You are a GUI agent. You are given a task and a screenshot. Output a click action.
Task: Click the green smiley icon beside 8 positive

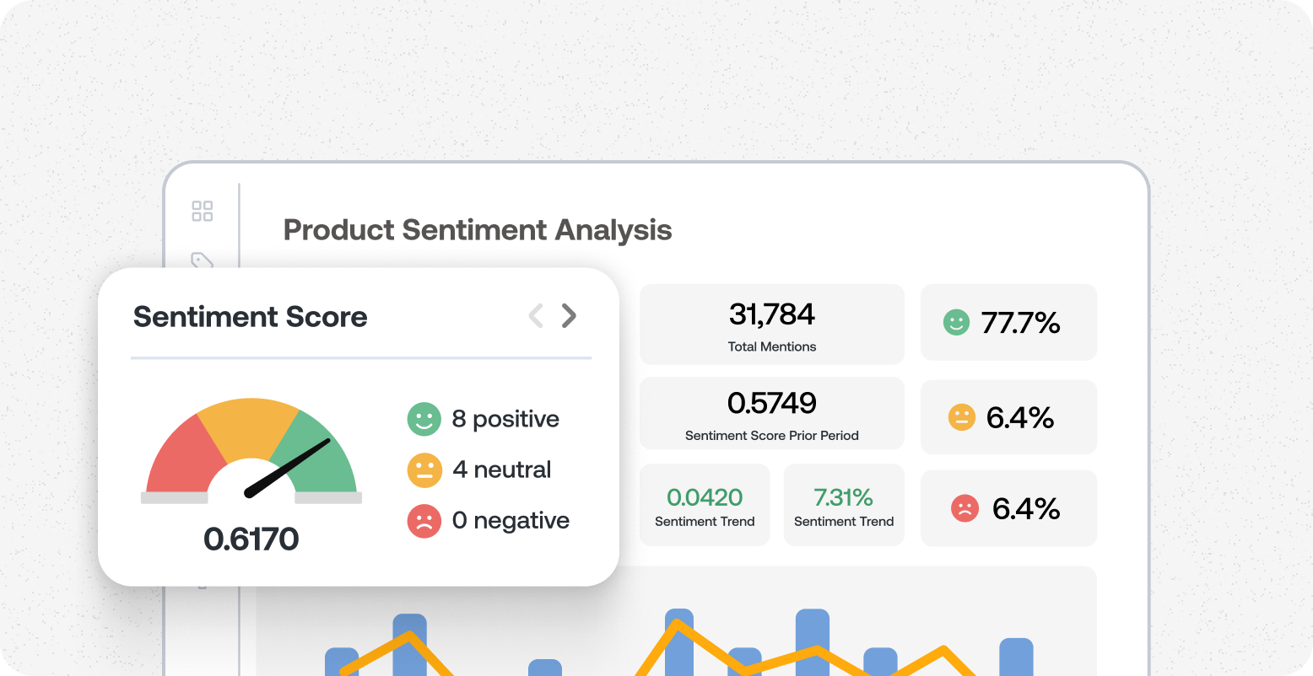[424, 419]
